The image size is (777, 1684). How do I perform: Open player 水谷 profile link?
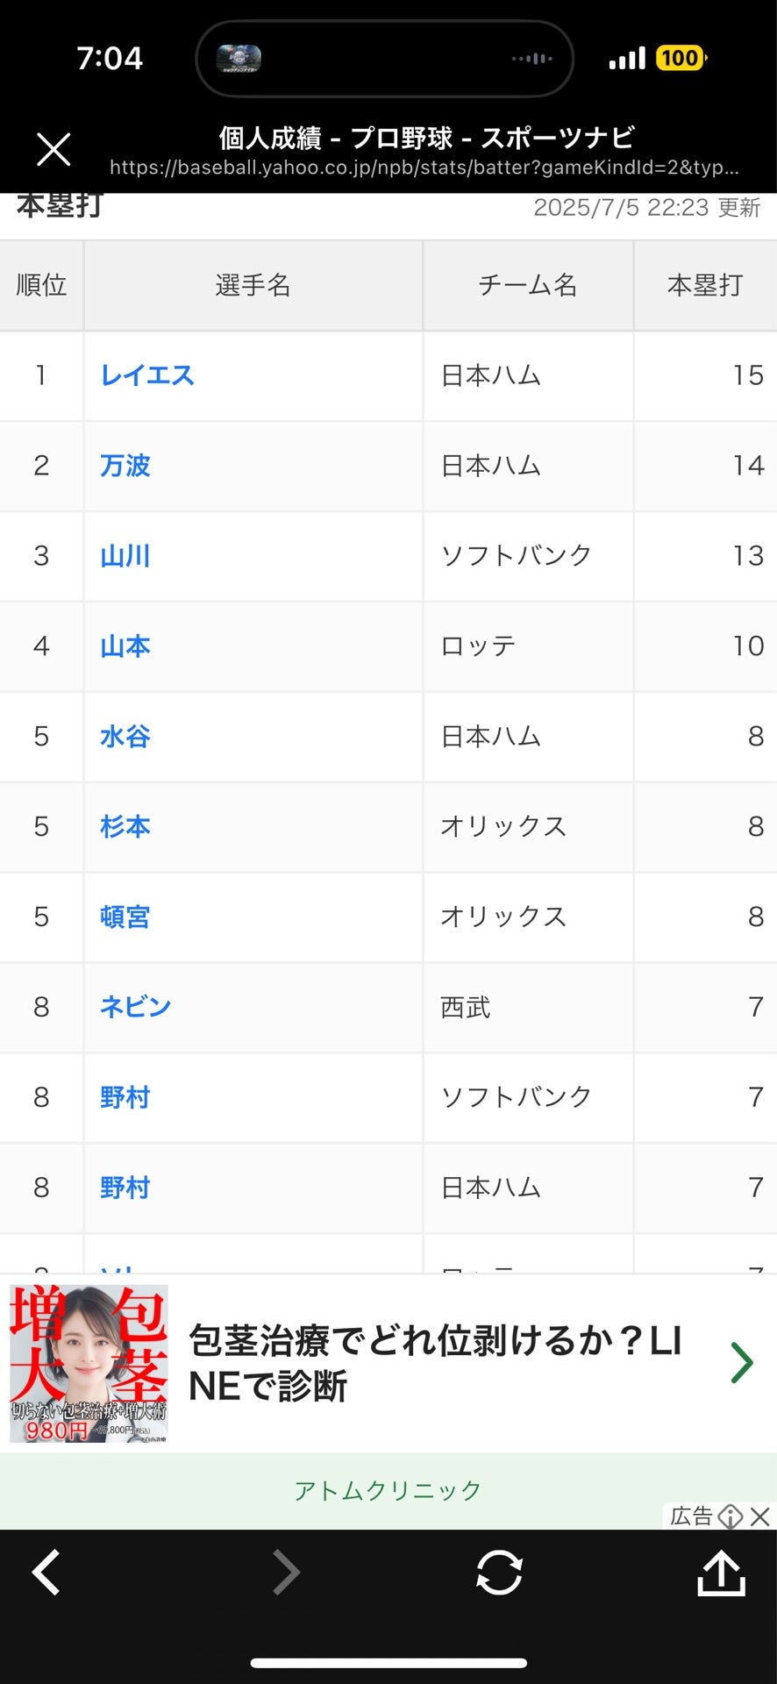click(125, 737)
